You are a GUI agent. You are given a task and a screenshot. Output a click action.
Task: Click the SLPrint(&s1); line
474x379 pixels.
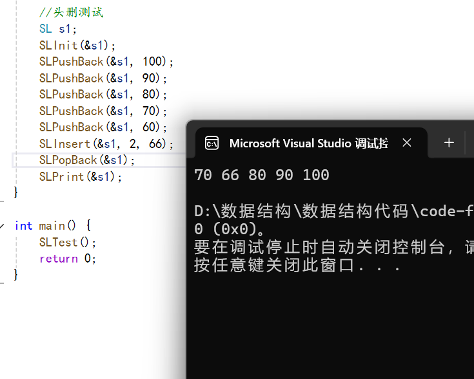pos(81,177)
